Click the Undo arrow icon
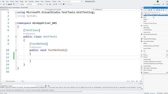The image size is (168, 94). 14,4
